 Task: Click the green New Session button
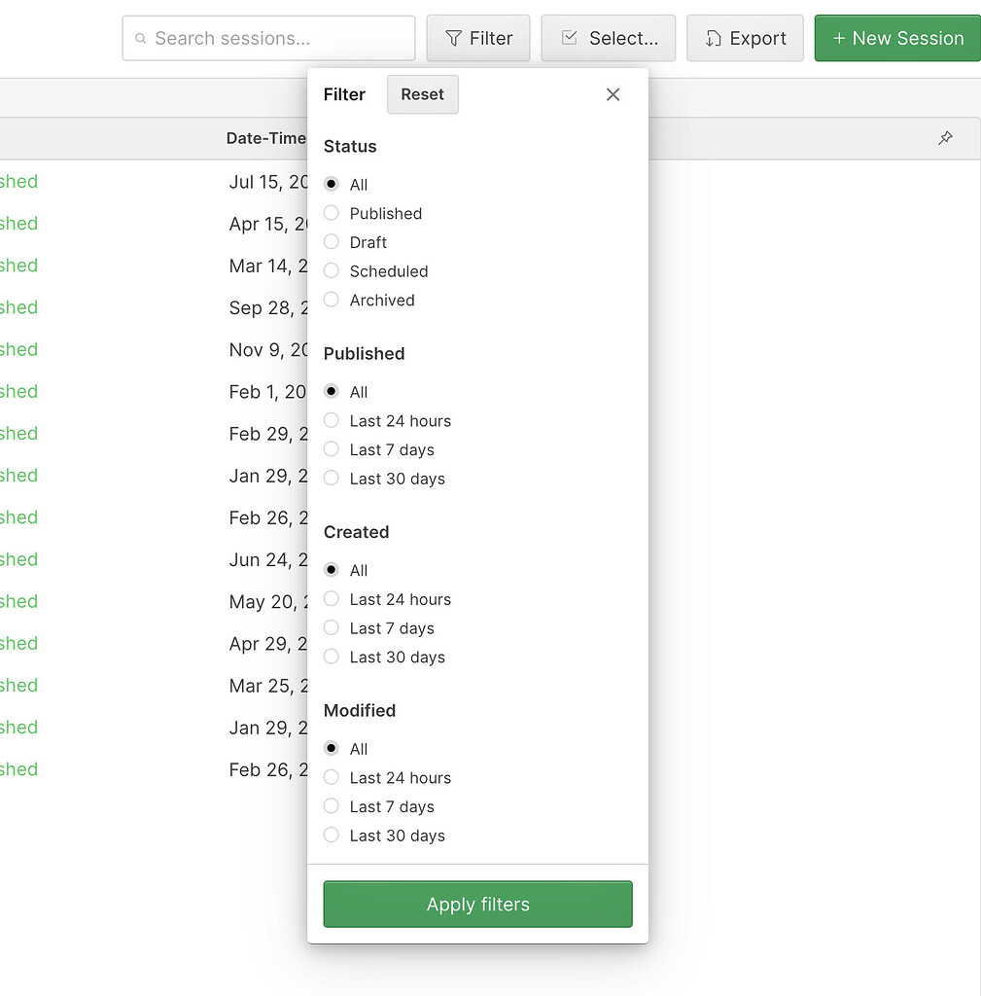point(896,38)
